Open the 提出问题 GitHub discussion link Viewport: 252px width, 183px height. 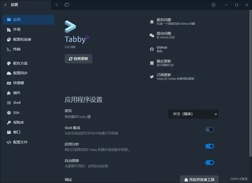pyautogui.click(x=162, y=35)
